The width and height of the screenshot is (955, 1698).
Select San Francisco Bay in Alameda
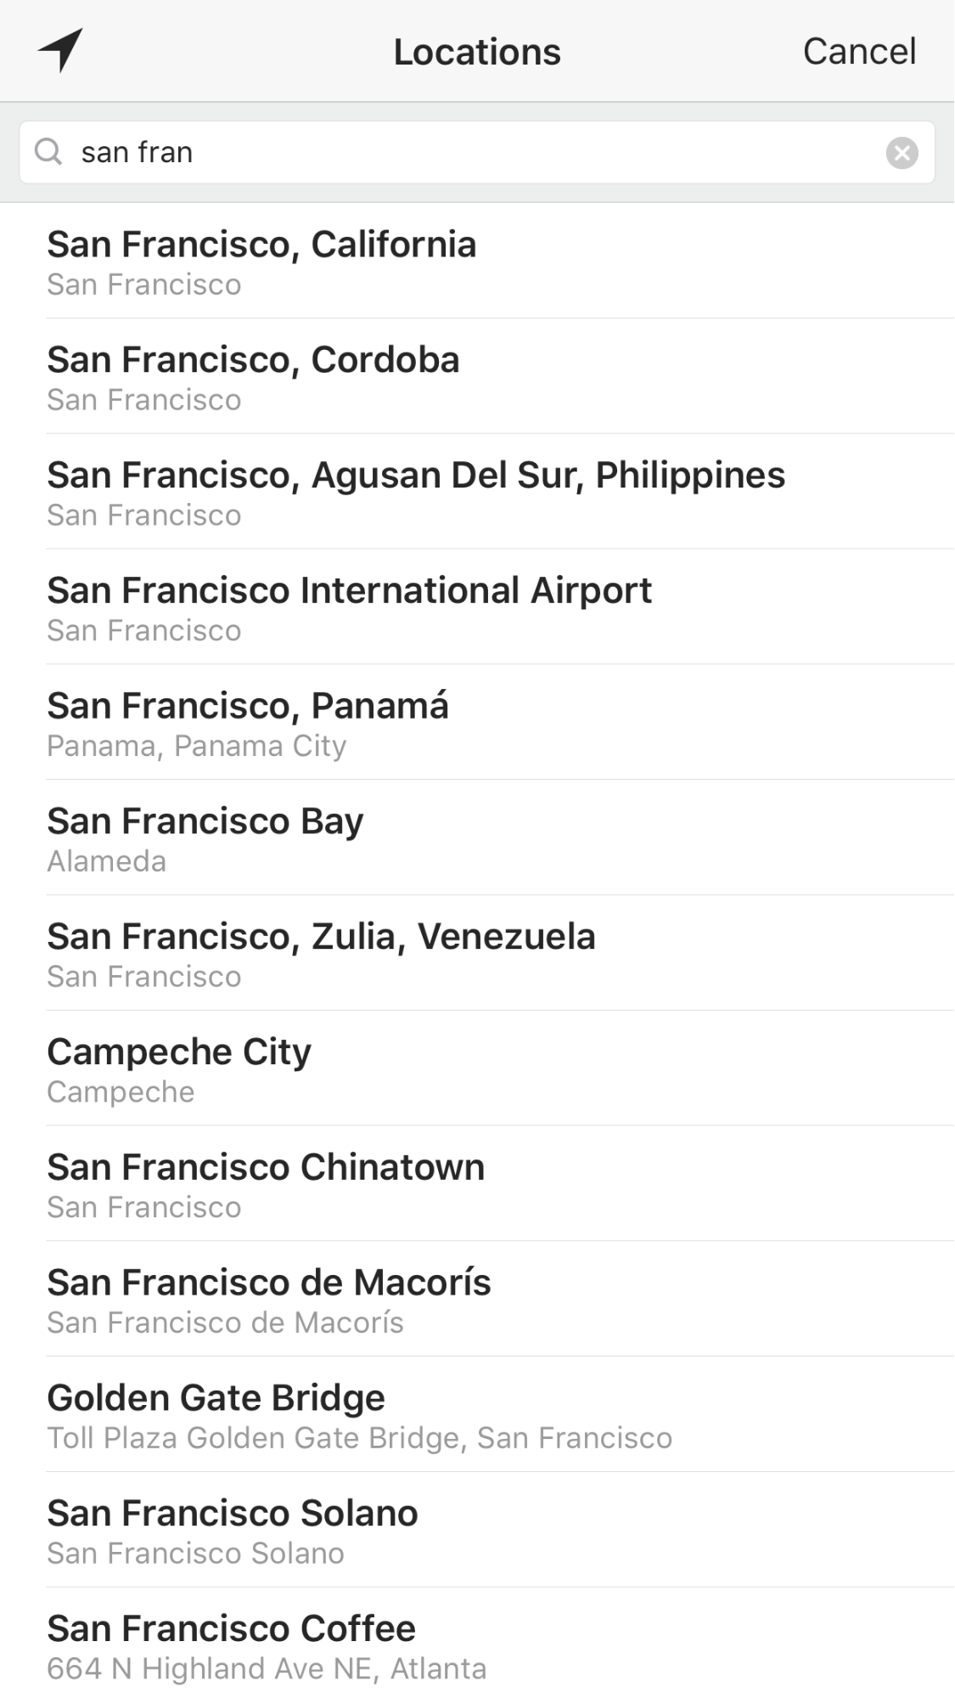(x=205, y=838)
